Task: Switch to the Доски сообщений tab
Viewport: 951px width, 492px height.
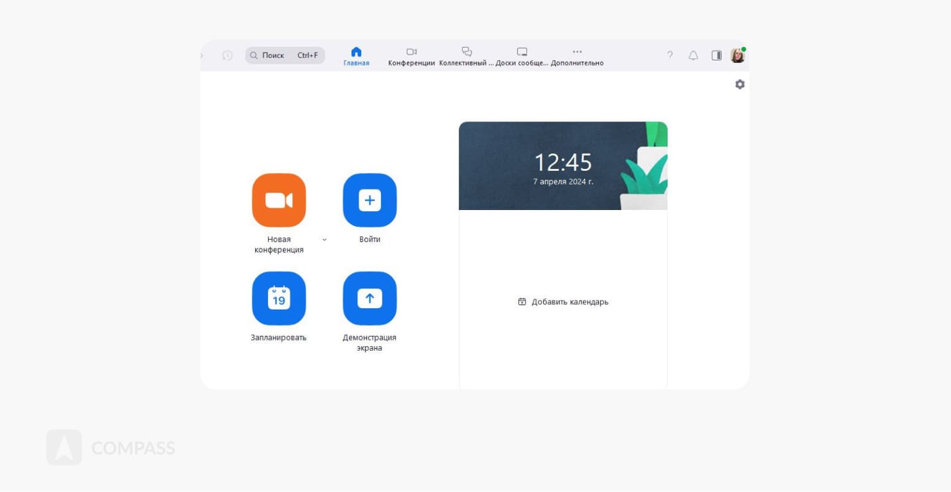Action: coord(522,57)
